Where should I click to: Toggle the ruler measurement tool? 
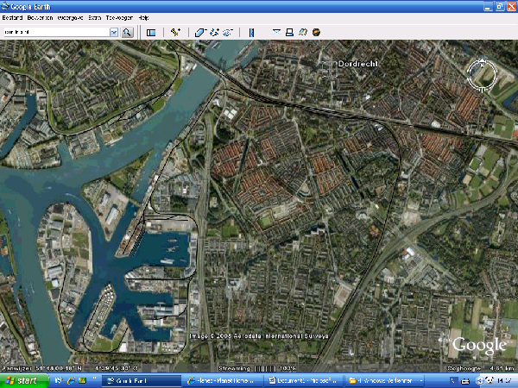tap(251, 32)
